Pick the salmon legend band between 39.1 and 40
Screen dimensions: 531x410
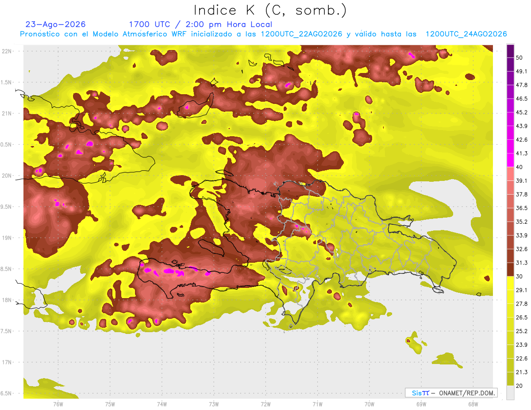[510, 174]
